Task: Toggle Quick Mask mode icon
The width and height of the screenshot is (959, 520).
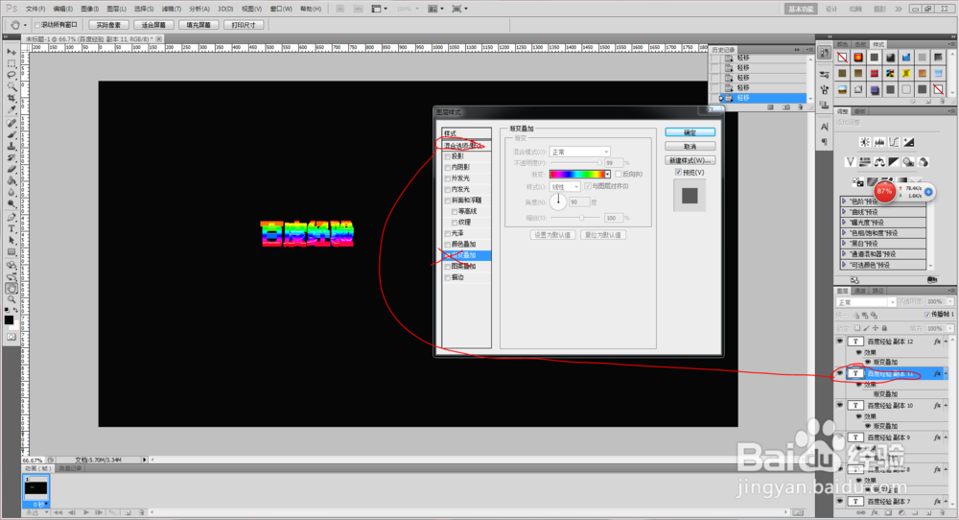Action: coord(12,337)
